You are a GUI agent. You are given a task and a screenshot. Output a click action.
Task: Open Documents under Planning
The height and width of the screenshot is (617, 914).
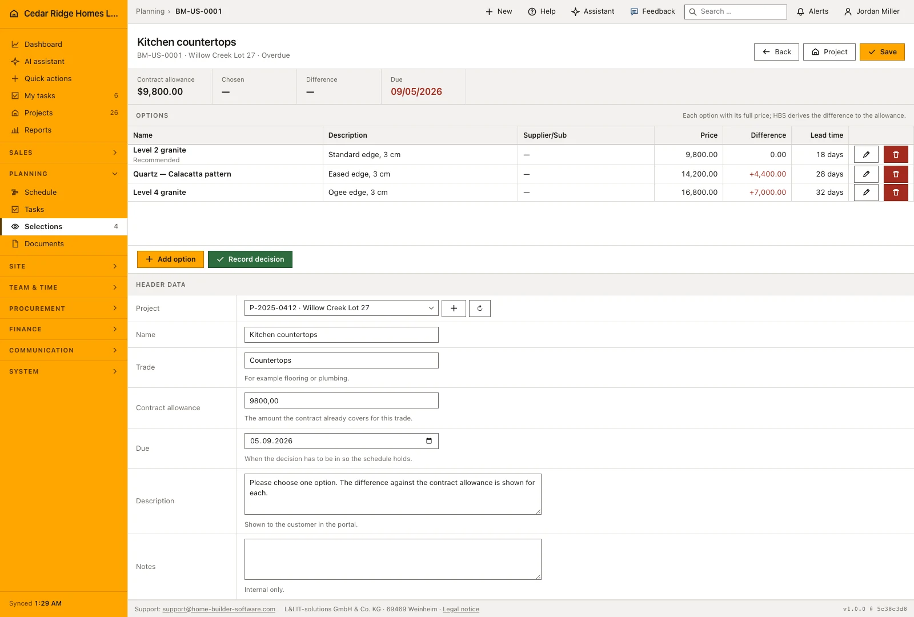(63, 244)
